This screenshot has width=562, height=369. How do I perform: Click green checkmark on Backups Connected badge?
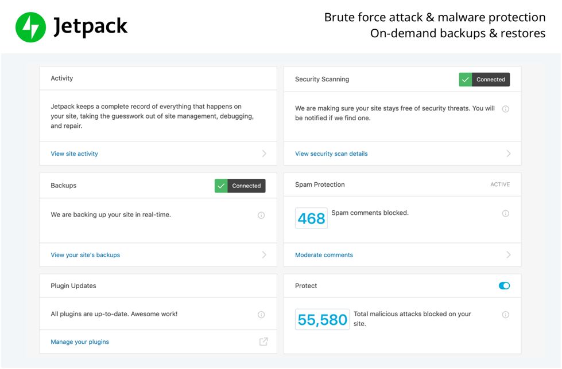point(221,186)
